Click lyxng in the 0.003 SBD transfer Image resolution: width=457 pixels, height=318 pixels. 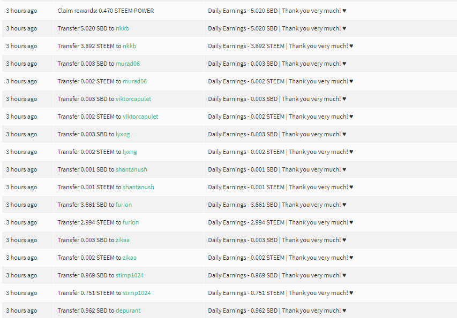tap(123, 134)
